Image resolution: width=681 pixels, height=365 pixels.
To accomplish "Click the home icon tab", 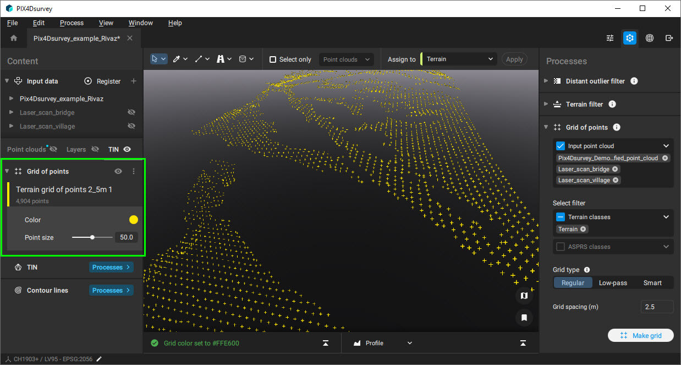I will 14,38.
